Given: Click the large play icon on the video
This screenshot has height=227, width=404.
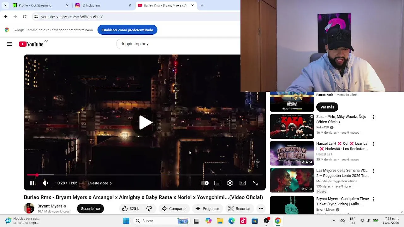Looking at the screenshot, I should 145,122.
